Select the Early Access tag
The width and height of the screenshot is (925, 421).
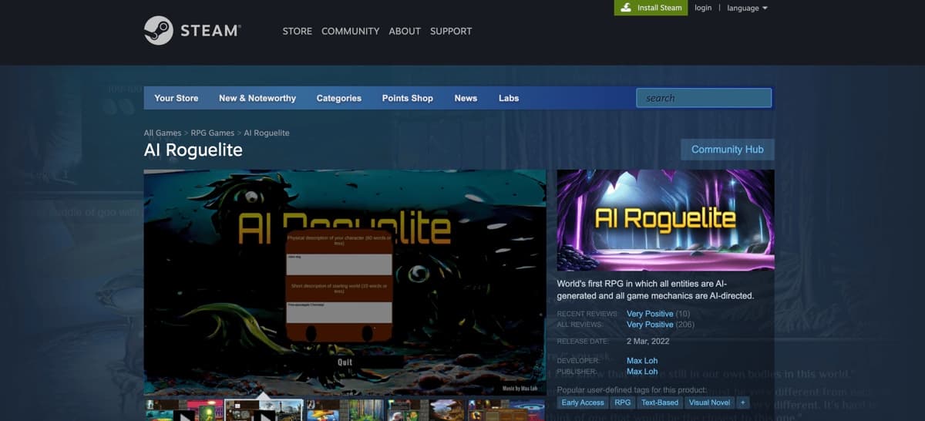[583, 402]
